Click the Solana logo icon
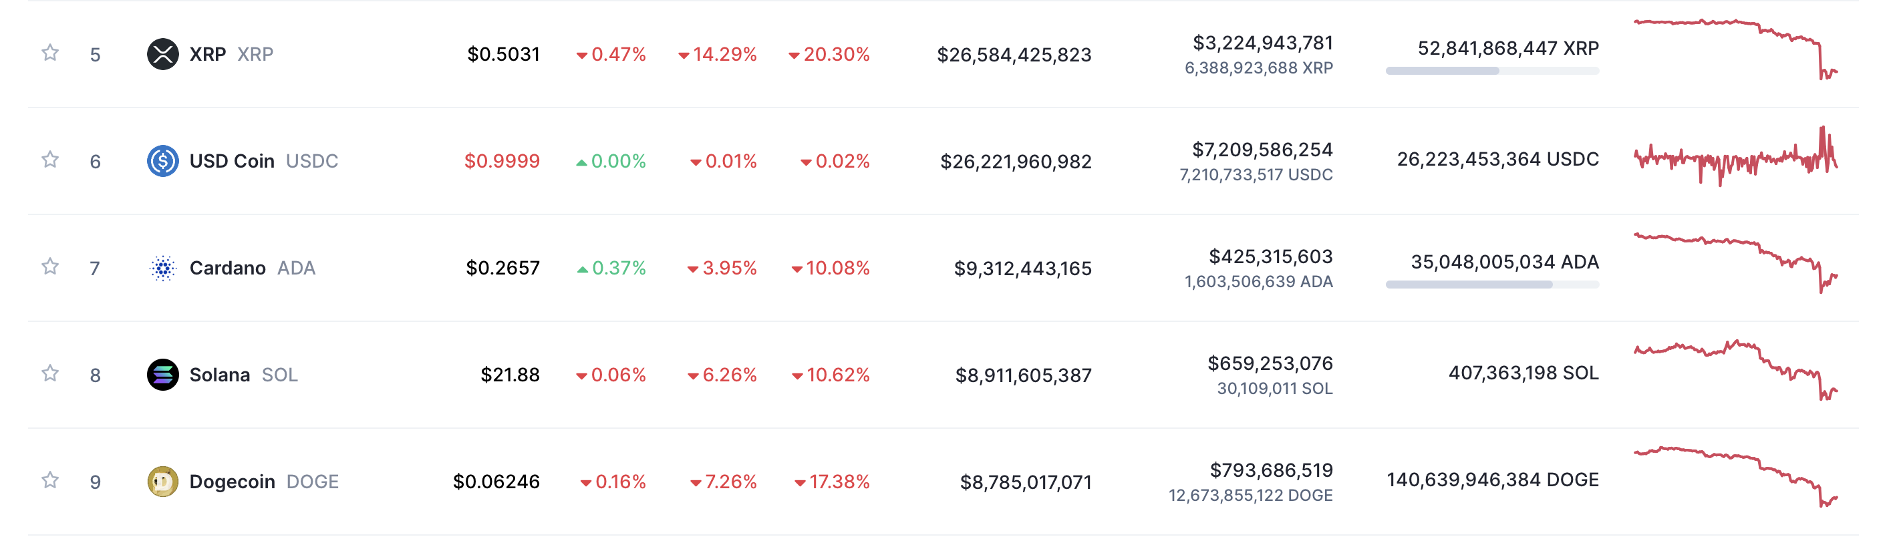The height and width of the screenshot is (541, 1887). pos(162,375)
